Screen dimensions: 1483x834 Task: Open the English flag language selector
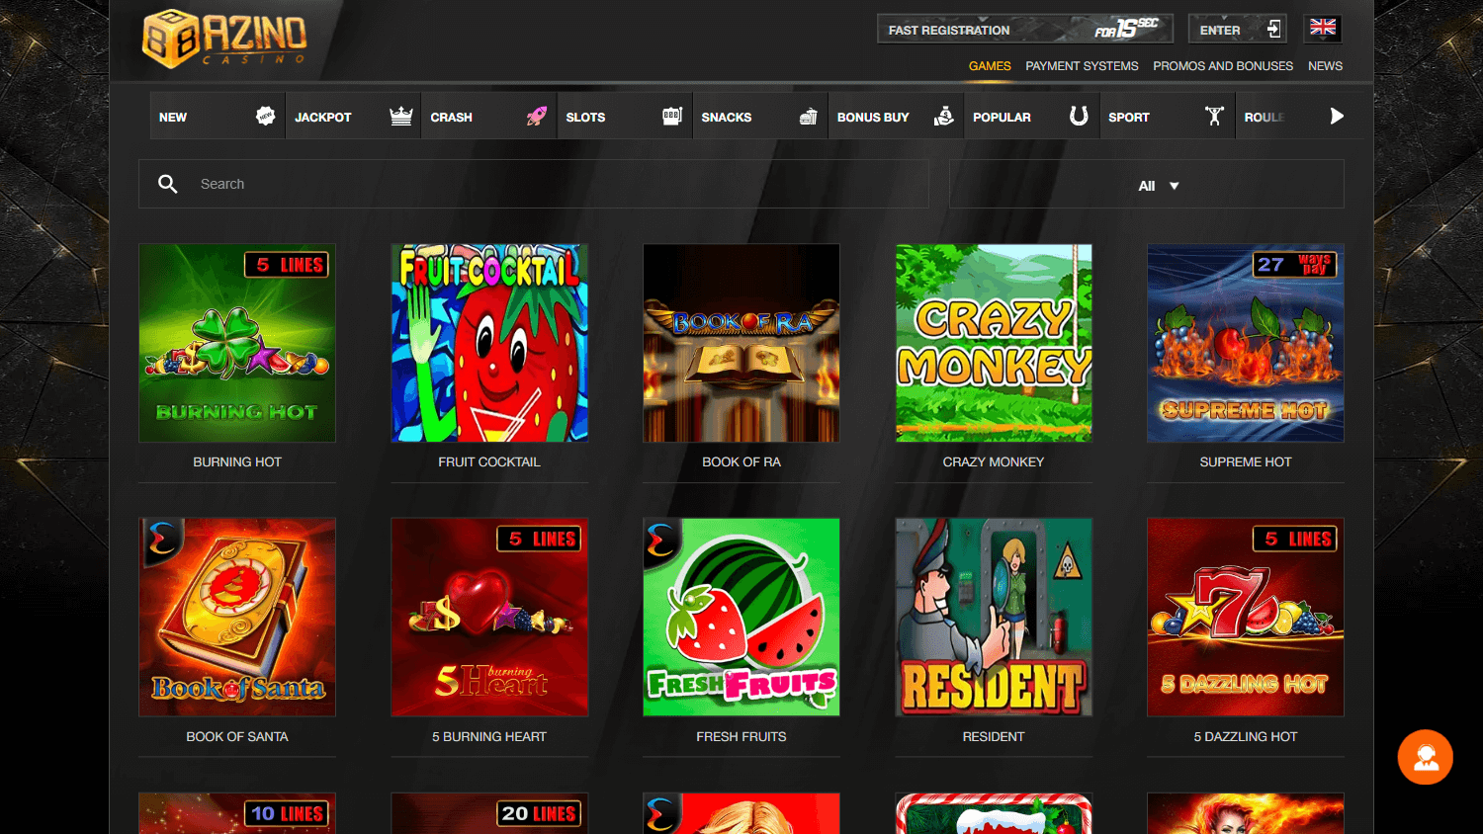click(x=1323, y=28)
